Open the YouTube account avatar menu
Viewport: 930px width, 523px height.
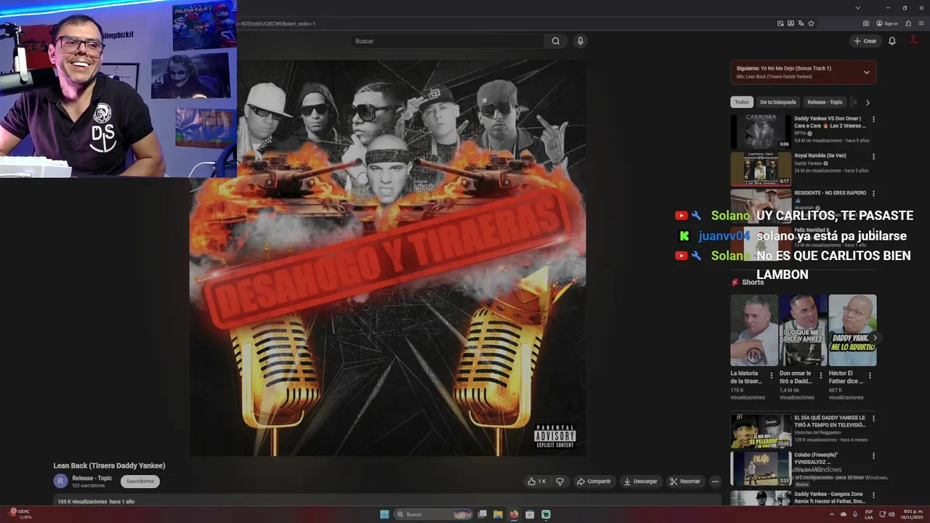tap(913, 41)
